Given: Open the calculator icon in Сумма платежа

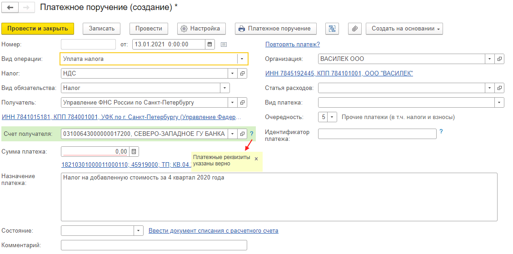Looking at the screenshot, I should [x=134, y=151].
